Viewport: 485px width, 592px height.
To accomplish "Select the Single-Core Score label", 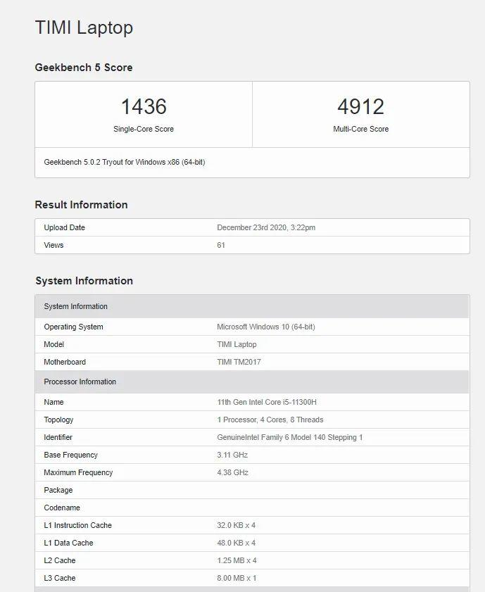I will [144, 130].
